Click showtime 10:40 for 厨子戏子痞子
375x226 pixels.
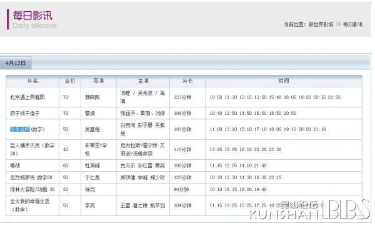[x=216, y=113]
